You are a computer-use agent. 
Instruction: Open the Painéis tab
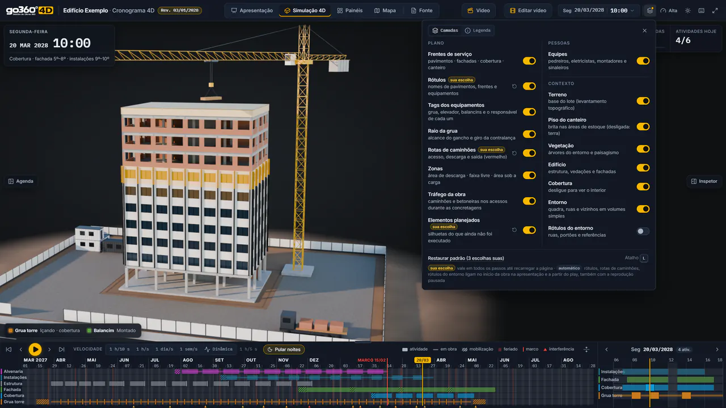pyautogui.click(x=349, y=10)
